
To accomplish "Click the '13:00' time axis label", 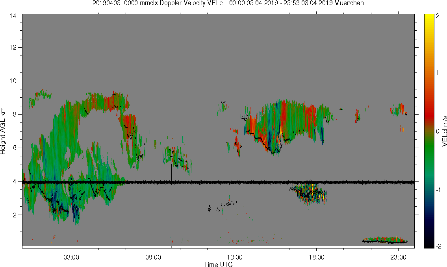I will pyautogui.click(x=235, y=257).
